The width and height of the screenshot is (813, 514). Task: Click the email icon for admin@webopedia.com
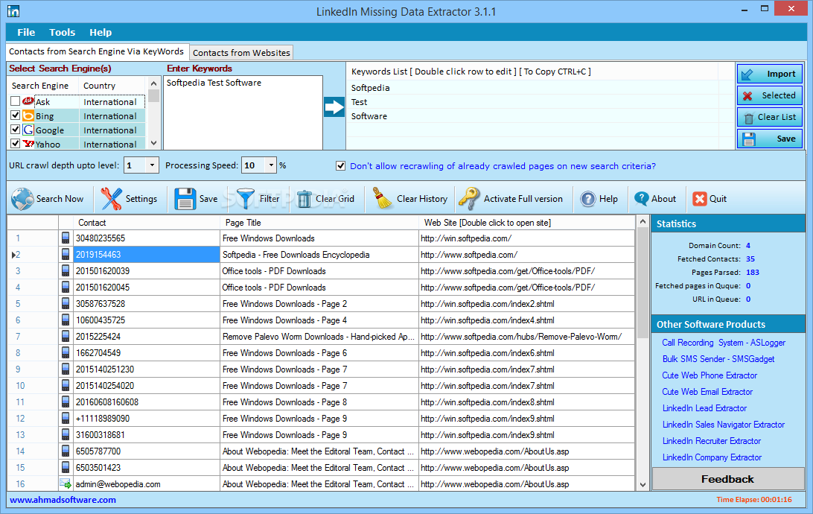click(66, 484)
